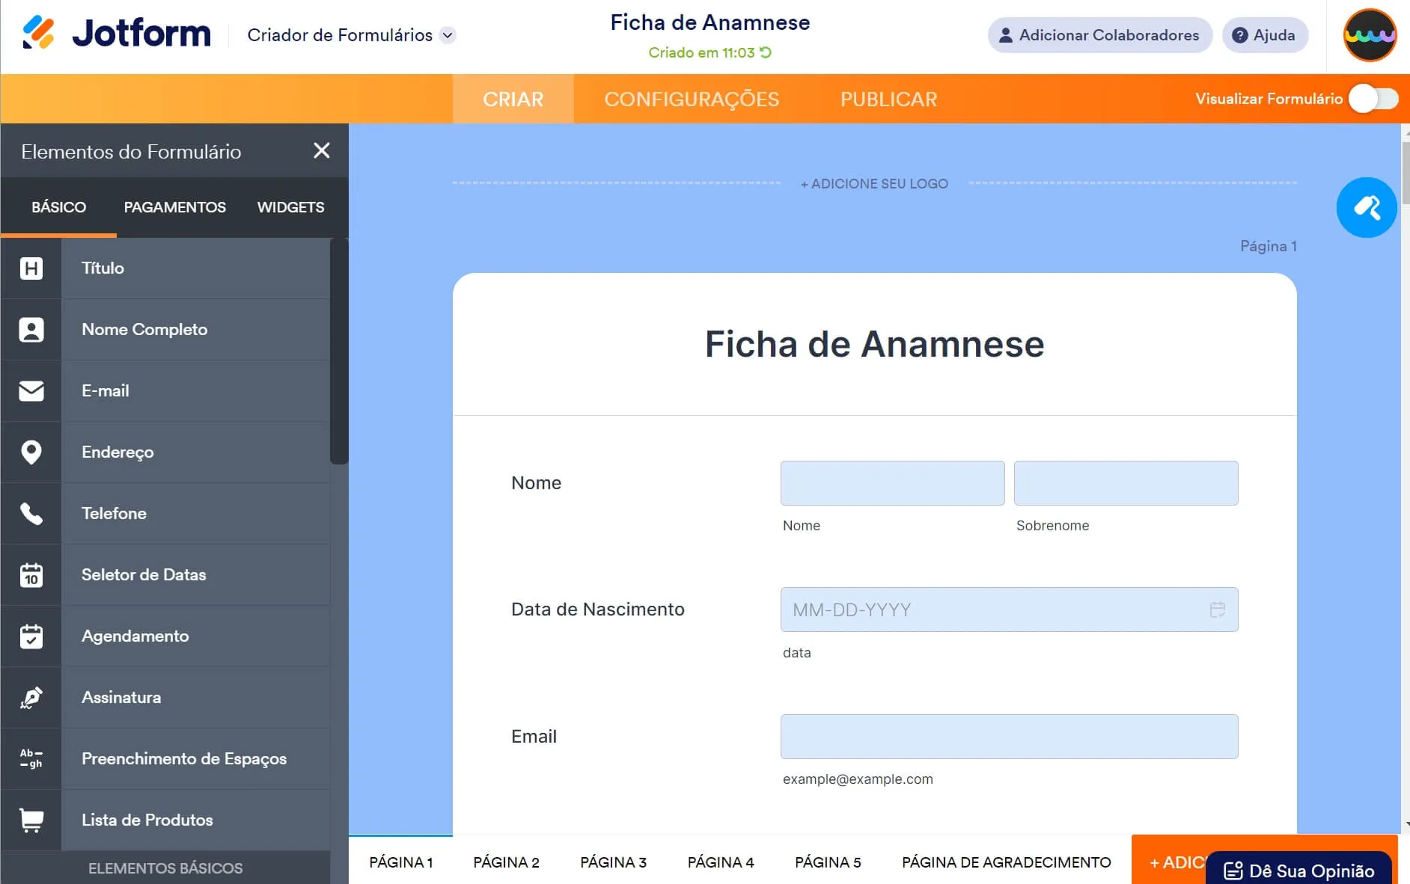This screenshot has width=1410, height=884.
Task: Go to PÁGINA 3
Action: (x=613, y=862)
